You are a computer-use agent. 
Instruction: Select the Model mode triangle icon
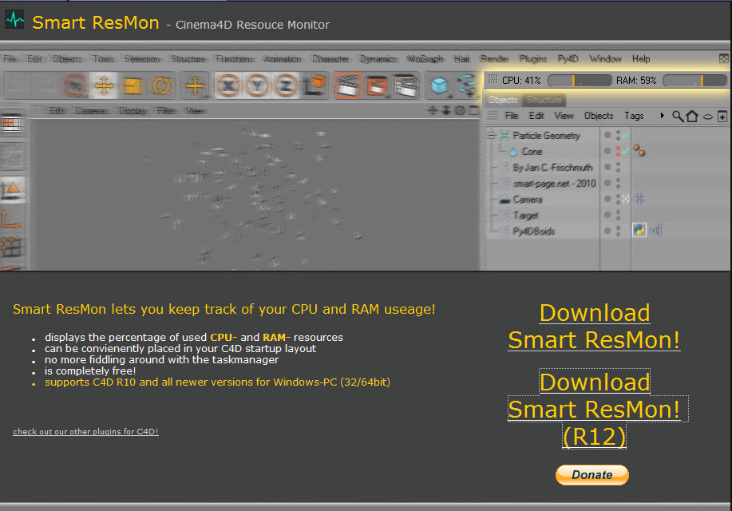(x=12, y=188)
